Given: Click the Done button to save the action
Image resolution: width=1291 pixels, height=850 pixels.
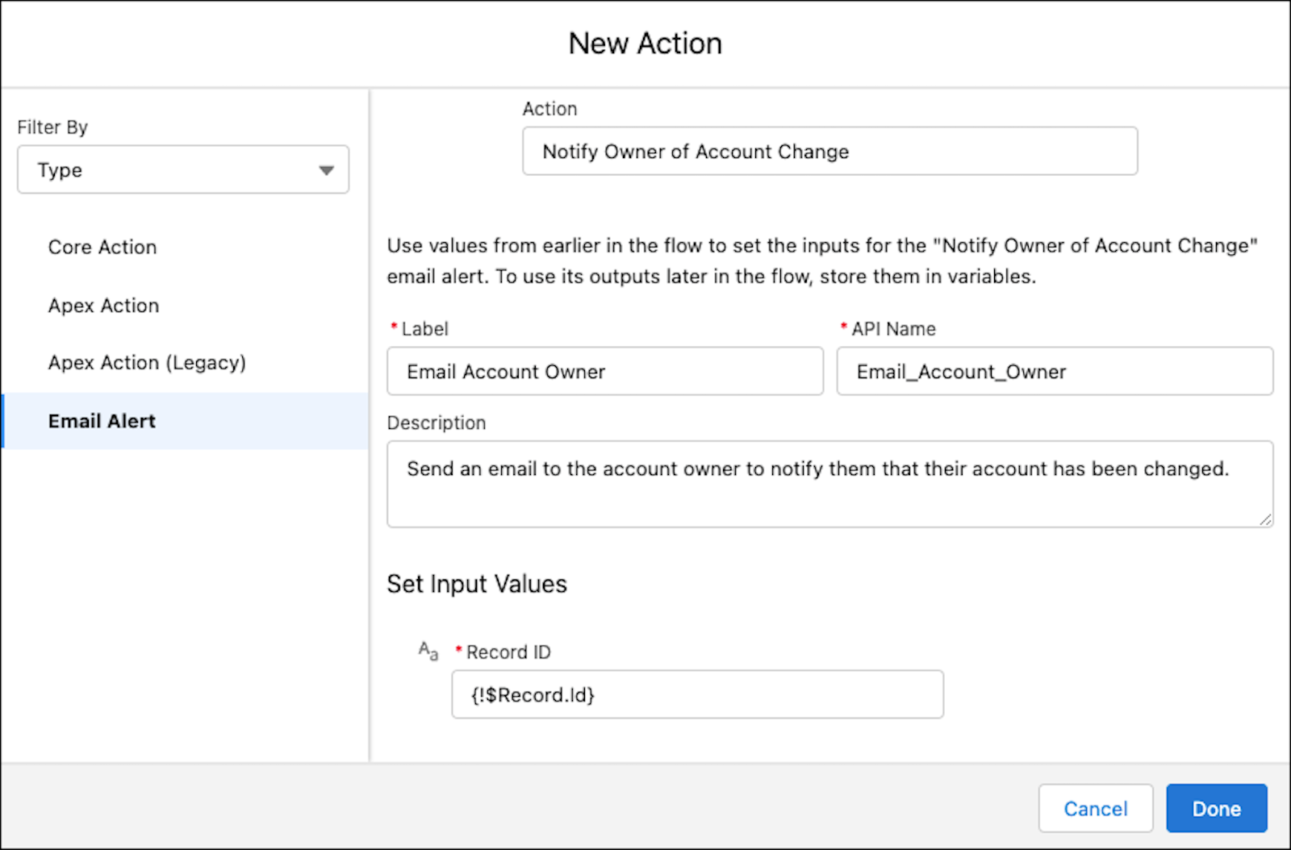Looking at the screenshot, I should click(1216, 808).
